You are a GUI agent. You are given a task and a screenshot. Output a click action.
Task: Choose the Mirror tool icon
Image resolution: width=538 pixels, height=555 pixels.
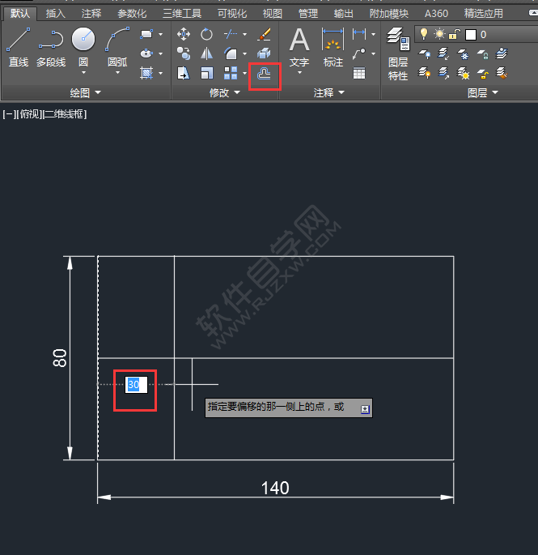(x=207, y=53)
